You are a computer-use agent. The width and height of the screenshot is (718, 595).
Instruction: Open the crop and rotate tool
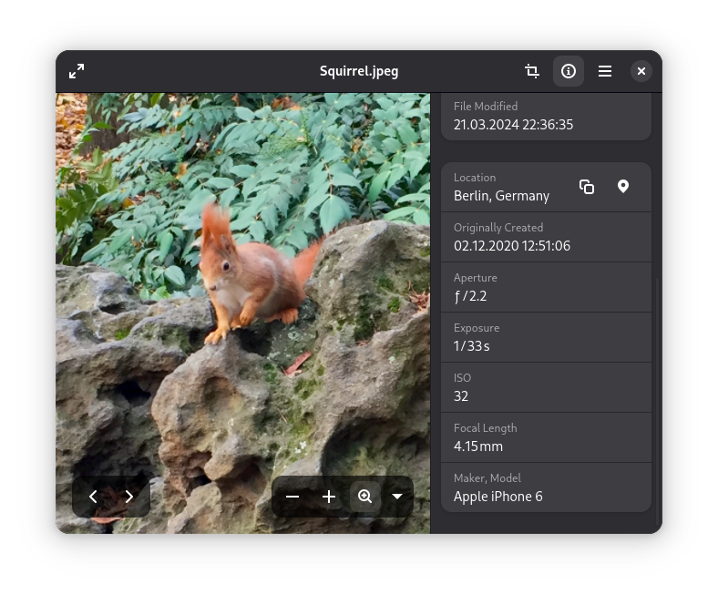pos(532,71)
